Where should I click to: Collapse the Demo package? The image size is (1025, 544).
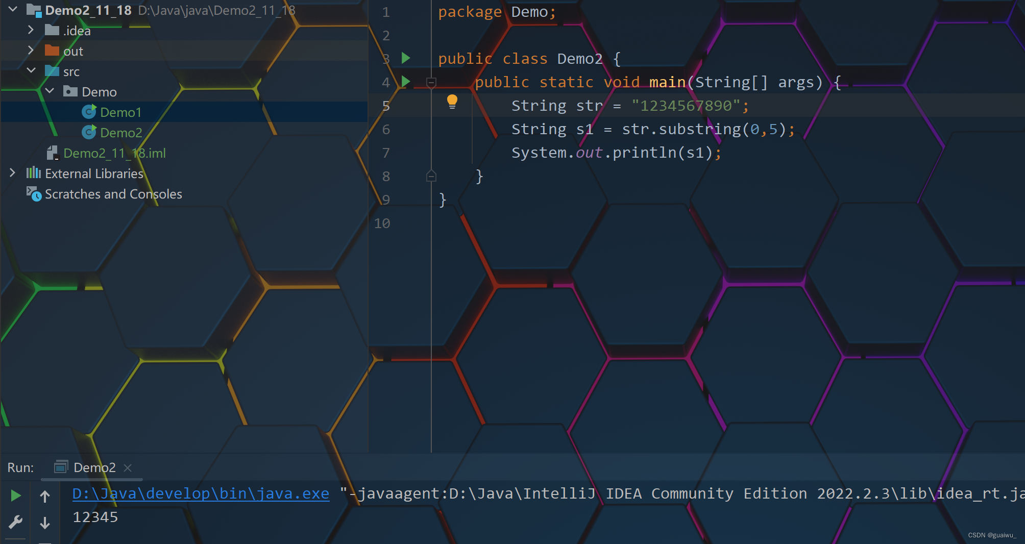(50, 91)
